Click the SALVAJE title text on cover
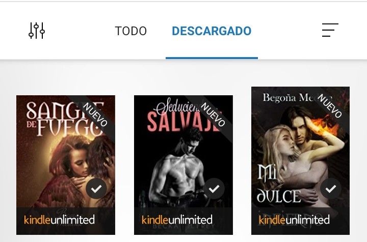The height and width of the screenshot is (242, 367). [183, 122]
